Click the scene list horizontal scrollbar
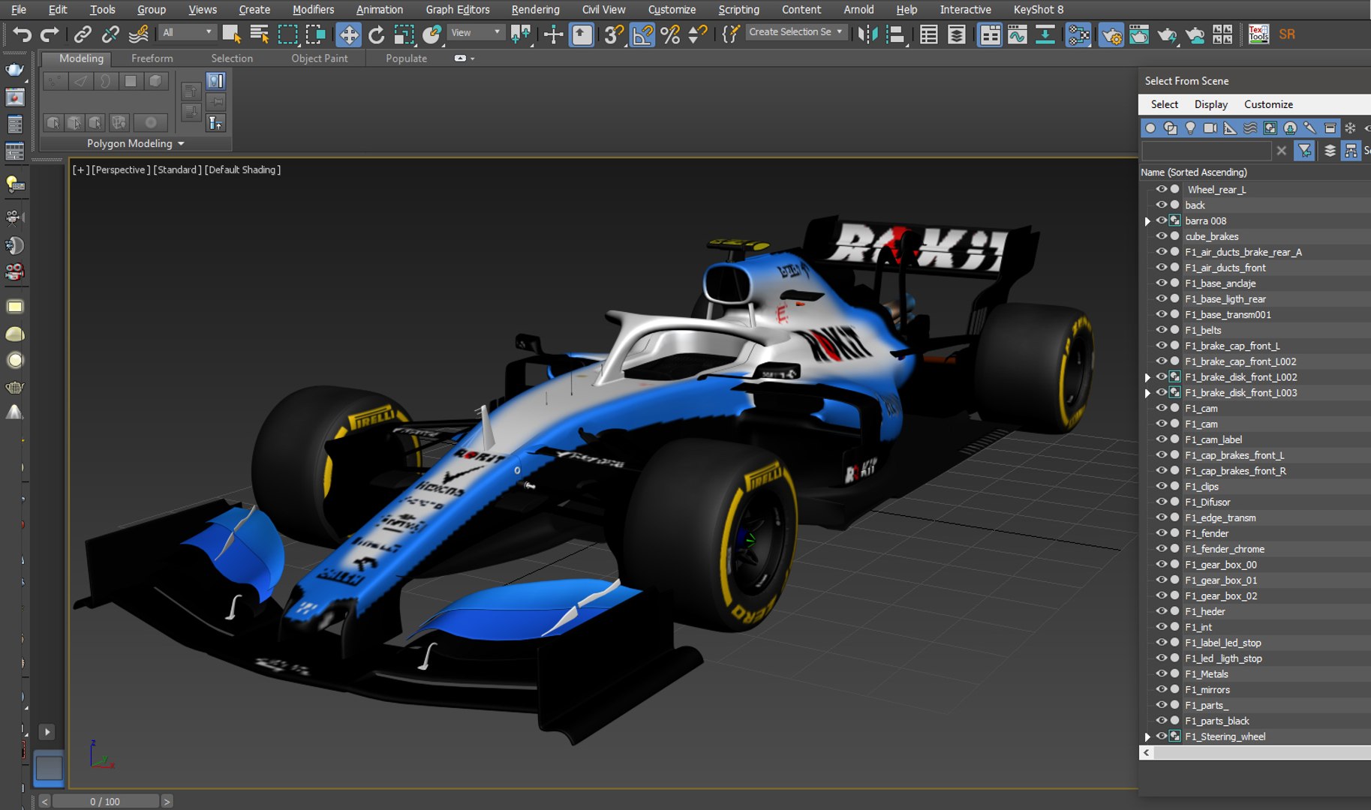This screenshot has width=1371, height=810. tap(1261, 753)
